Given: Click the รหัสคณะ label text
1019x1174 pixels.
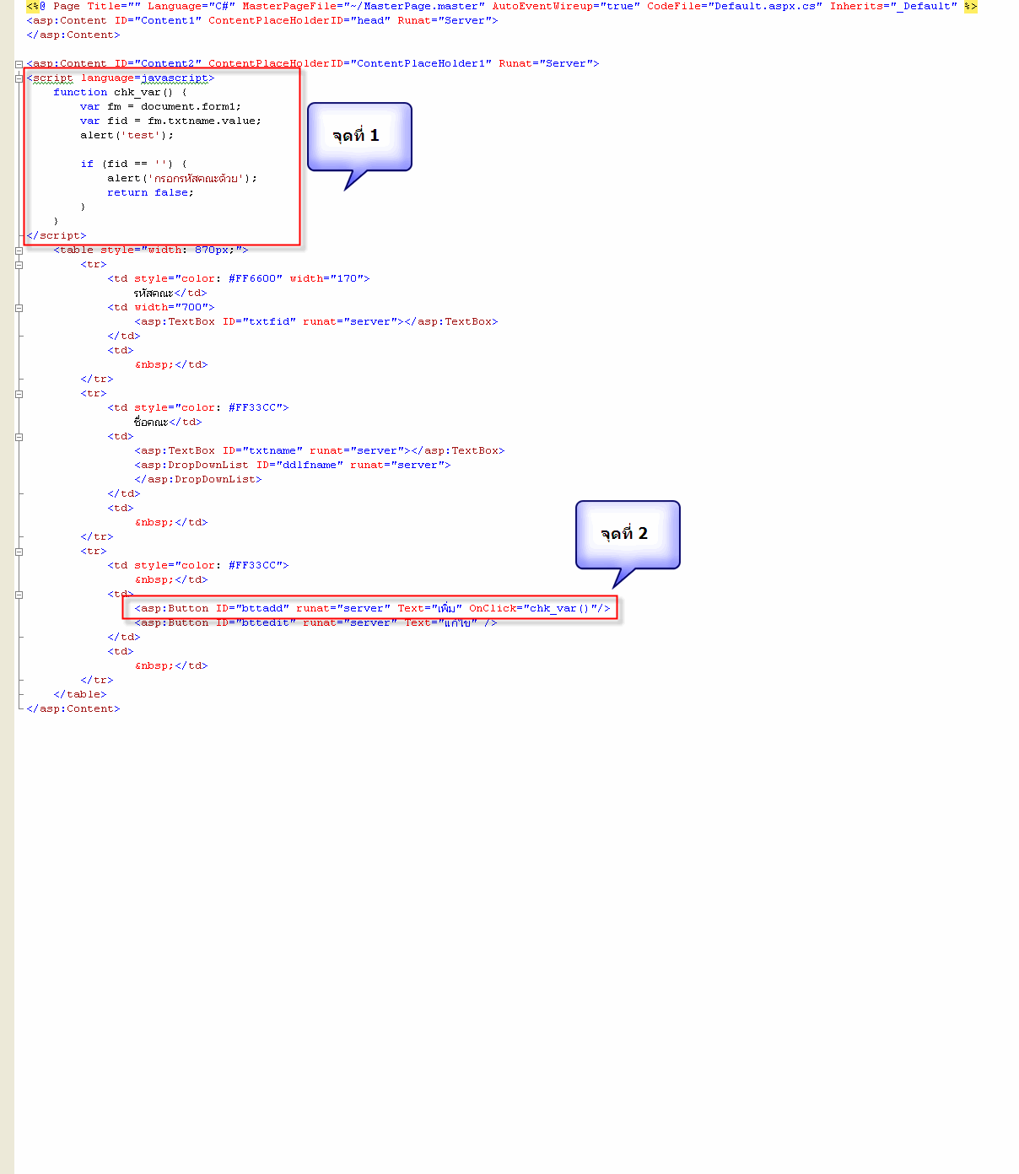Looking at the screenshot, I should (154, 293).
